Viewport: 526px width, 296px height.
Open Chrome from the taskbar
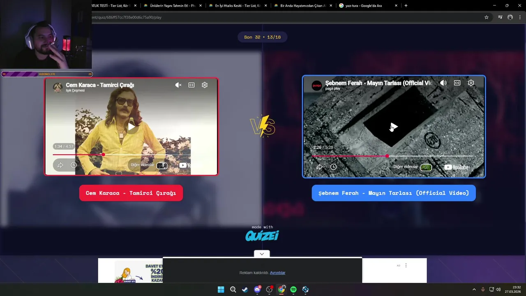click(281, 289)
